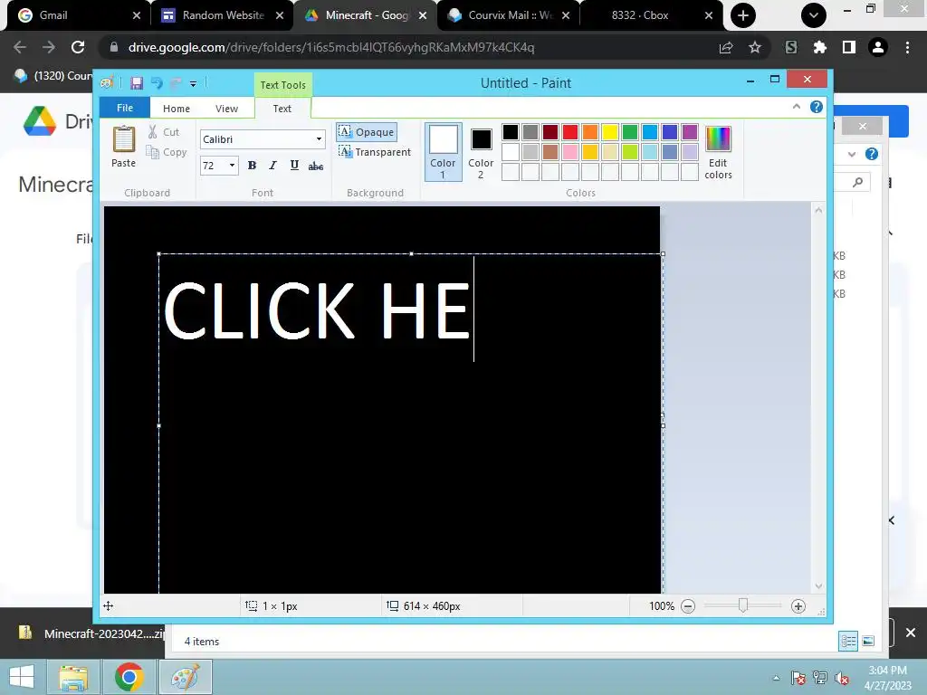This screenshot has width=927, height=695.
Task: Click the Undo arrow in Paint title bar
Action: click(157, 83)
